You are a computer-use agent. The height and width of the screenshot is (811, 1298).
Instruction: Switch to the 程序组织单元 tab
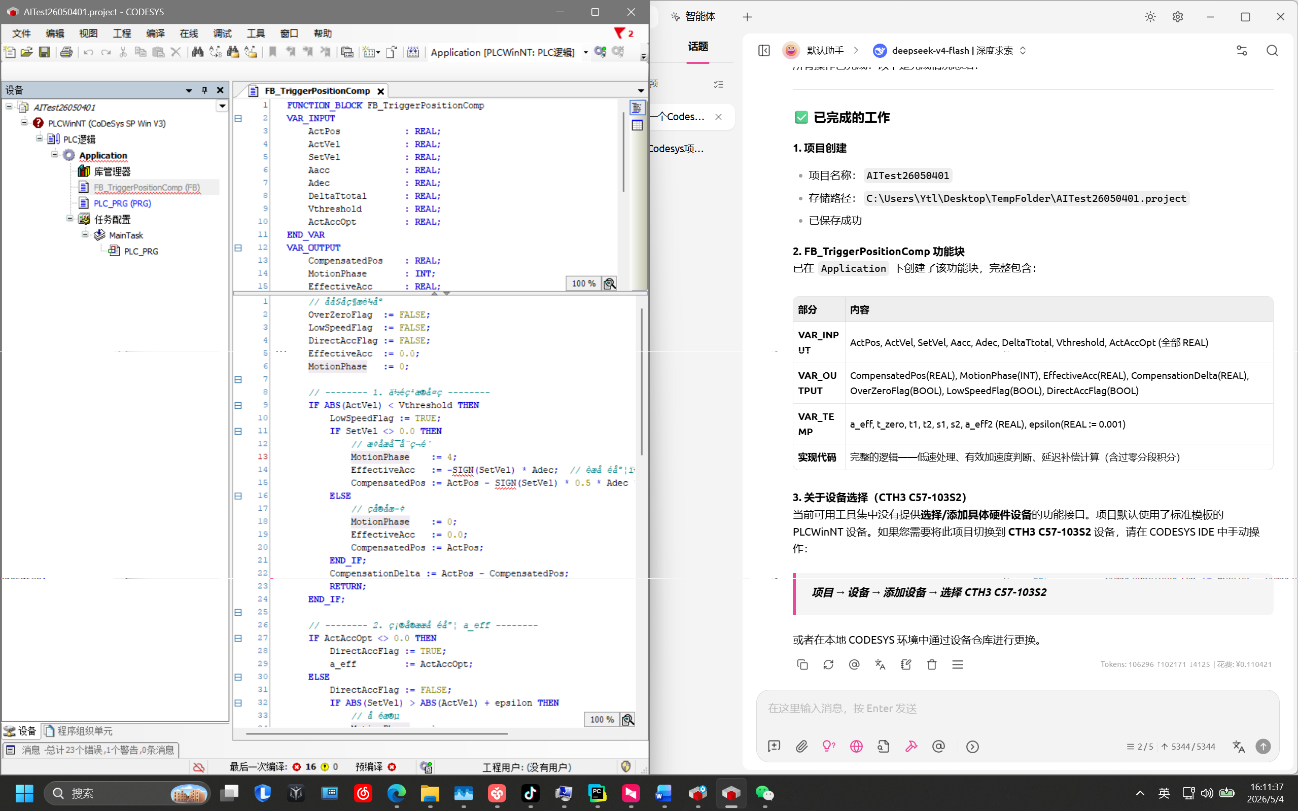pos(79,730)
